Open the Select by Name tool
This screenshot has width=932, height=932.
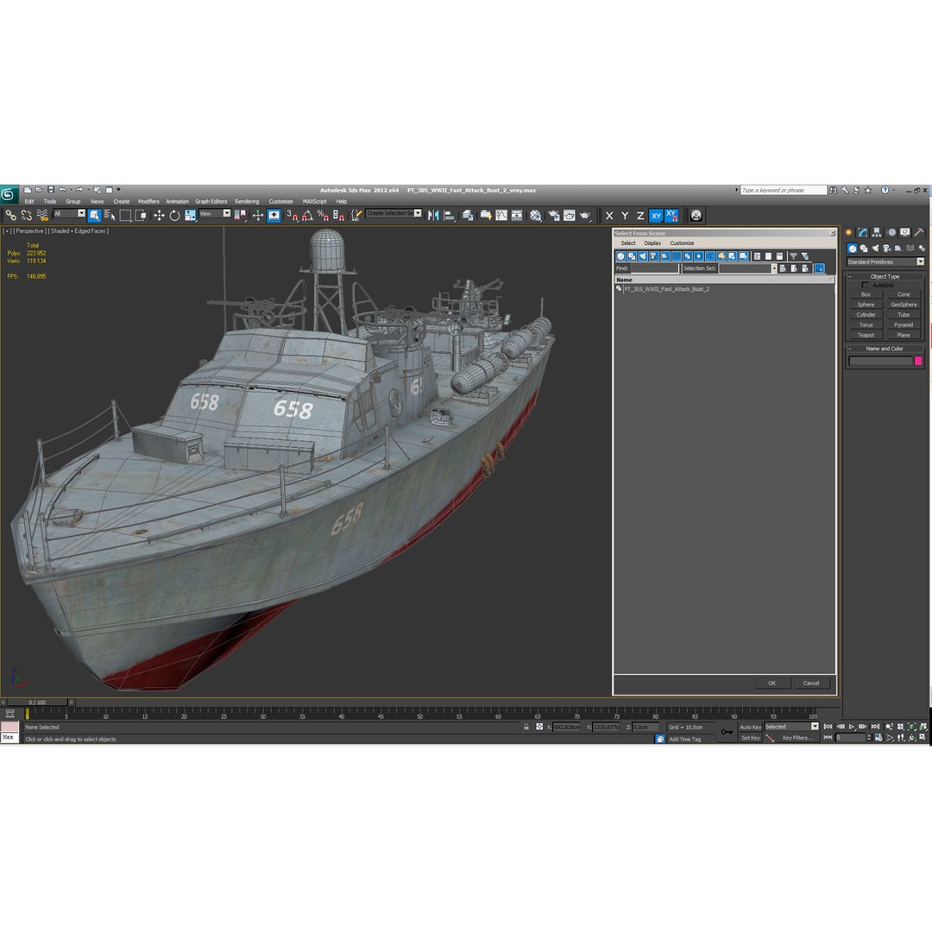point(110,215)
